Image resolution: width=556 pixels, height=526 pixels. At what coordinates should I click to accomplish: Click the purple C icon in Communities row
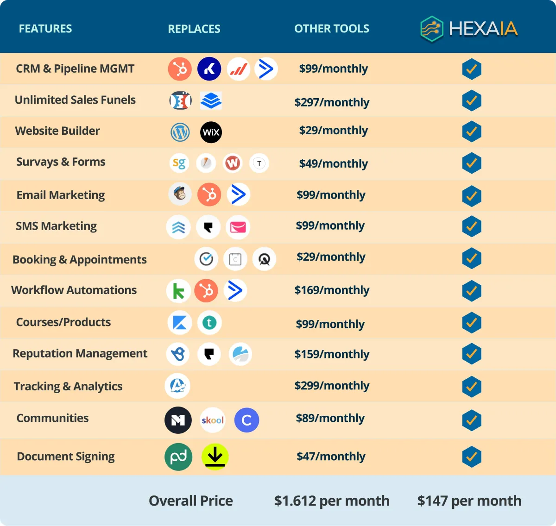pos(246,420)
